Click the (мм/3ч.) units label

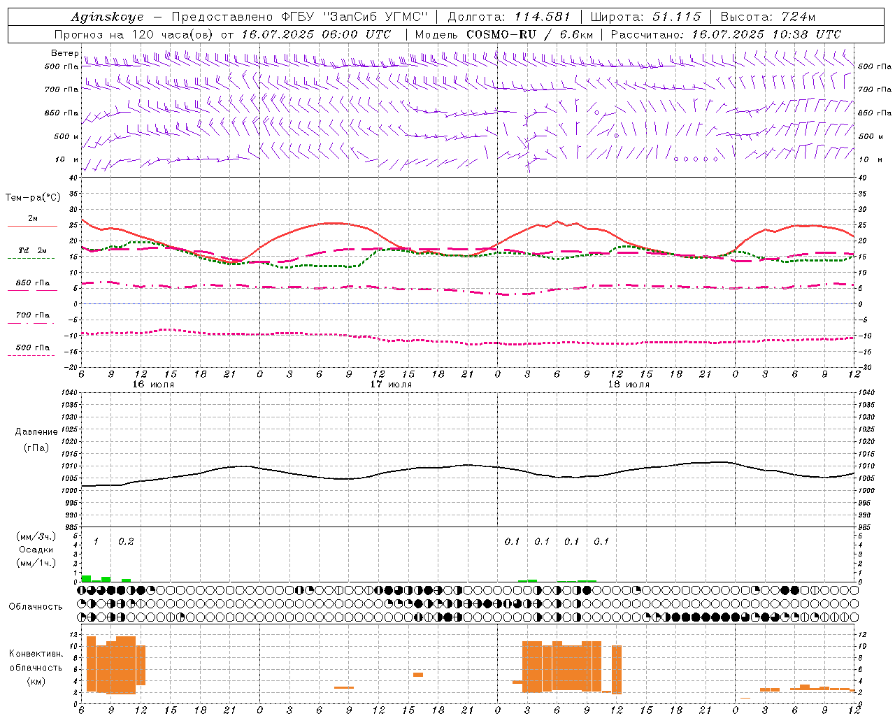click(36, 536)
